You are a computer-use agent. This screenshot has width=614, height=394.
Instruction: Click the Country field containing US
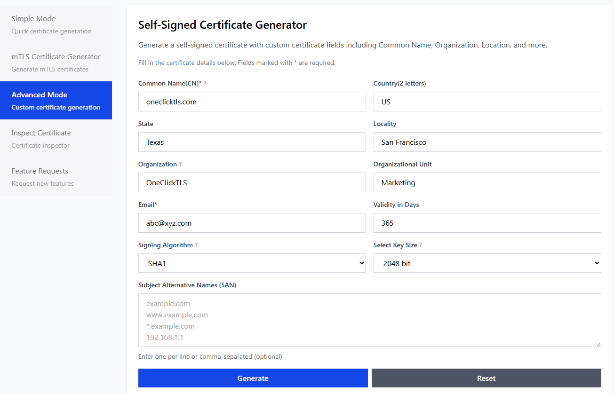pyautogui.click(x=487, y=102)
